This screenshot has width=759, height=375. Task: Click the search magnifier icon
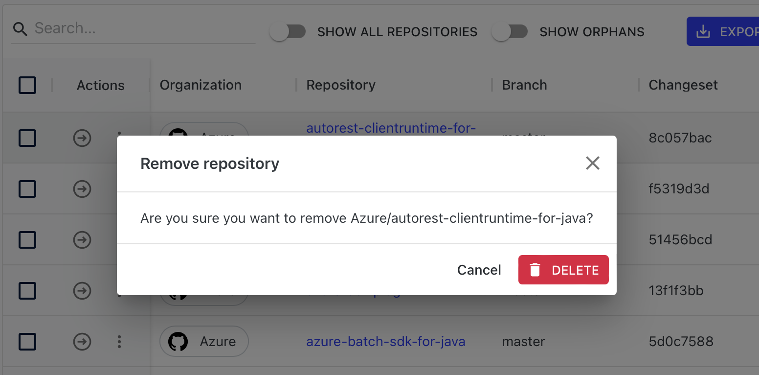(x=20, y=29)
